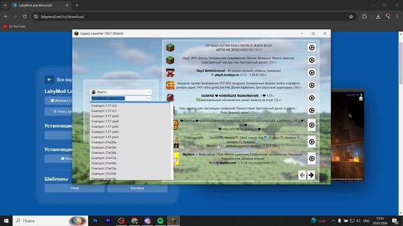
Task: Click the orange Хардкор проект server icon
Action: (x=170, y=85)
